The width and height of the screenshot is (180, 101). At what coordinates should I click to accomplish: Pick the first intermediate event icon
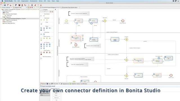pos(41,44)
